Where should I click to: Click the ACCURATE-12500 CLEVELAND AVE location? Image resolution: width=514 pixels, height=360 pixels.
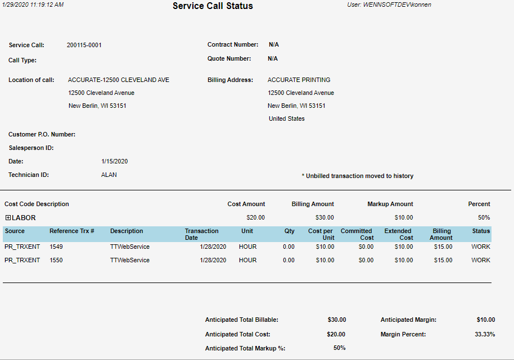pyautogui.click(x=118, y=80)
